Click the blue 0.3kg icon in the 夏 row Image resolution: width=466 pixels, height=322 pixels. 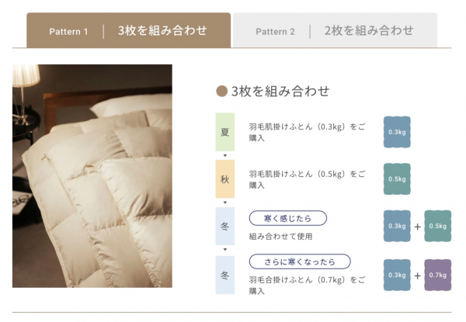coord(397,132)
